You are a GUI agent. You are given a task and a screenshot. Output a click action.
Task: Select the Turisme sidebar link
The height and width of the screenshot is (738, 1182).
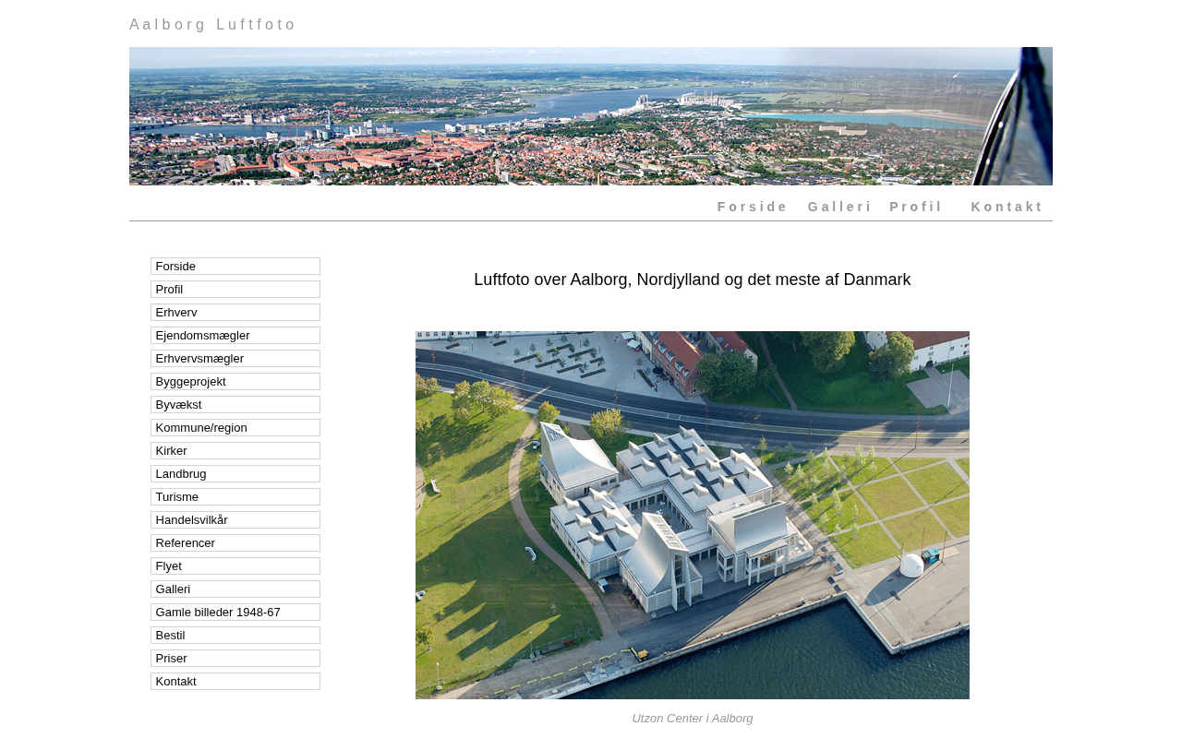235,497
